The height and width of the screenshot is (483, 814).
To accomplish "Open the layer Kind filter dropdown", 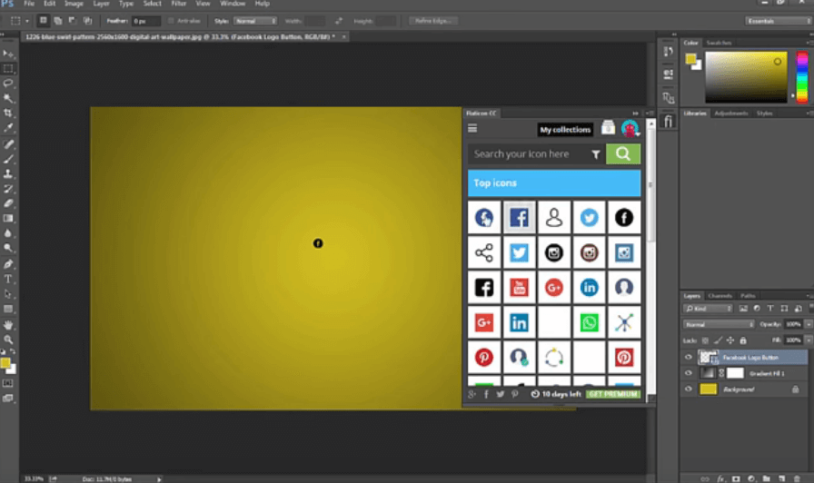I will click(708, 308).
